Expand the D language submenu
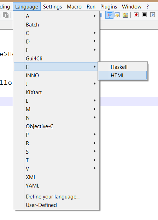 [56, 41]
